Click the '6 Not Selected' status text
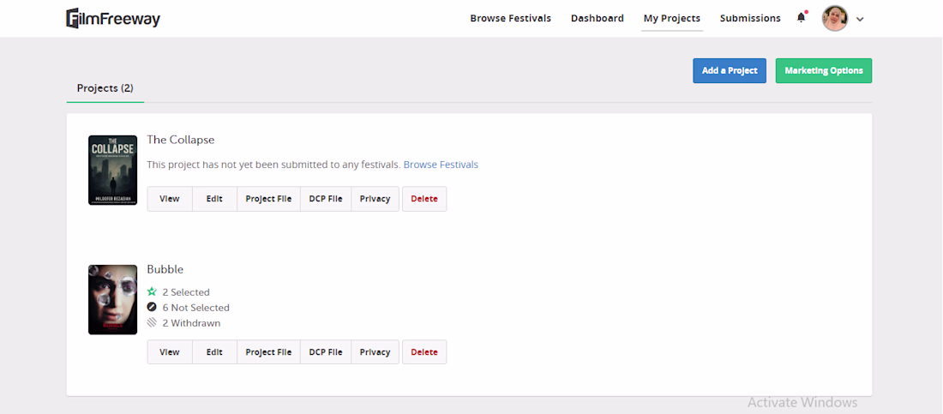943x414 pixels. coord(196,308)
